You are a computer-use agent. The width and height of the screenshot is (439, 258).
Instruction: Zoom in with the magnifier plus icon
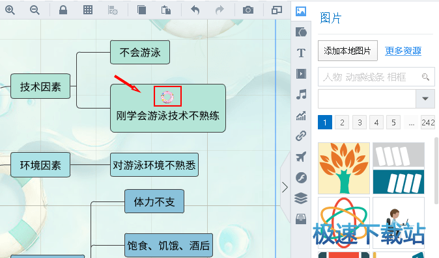10,10
